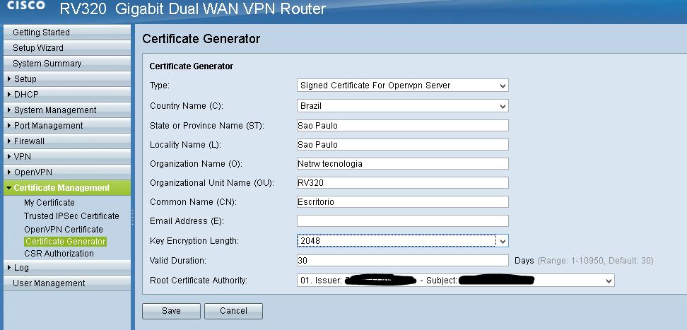The height and width of the screenshot is (330, 687).
Task: Click 'Key Encryption Length:' label
Action: coord(194,240)
